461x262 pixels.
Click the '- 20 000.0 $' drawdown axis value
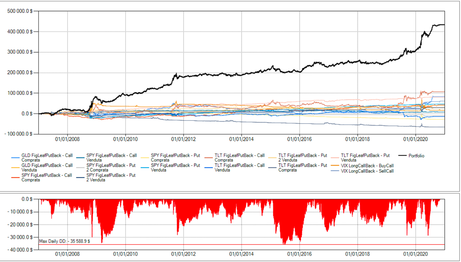(20, 225)
